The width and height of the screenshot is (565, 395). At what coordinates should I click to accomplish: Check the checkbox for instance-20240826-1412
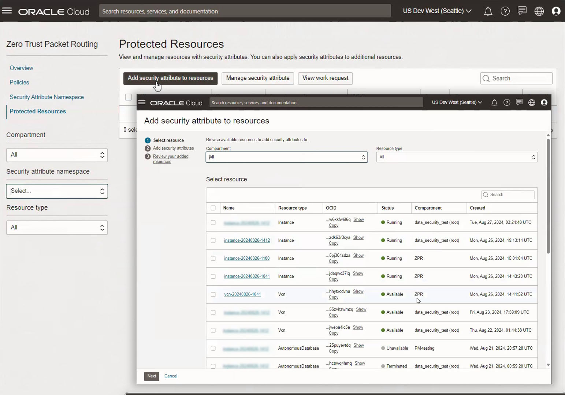213,240
